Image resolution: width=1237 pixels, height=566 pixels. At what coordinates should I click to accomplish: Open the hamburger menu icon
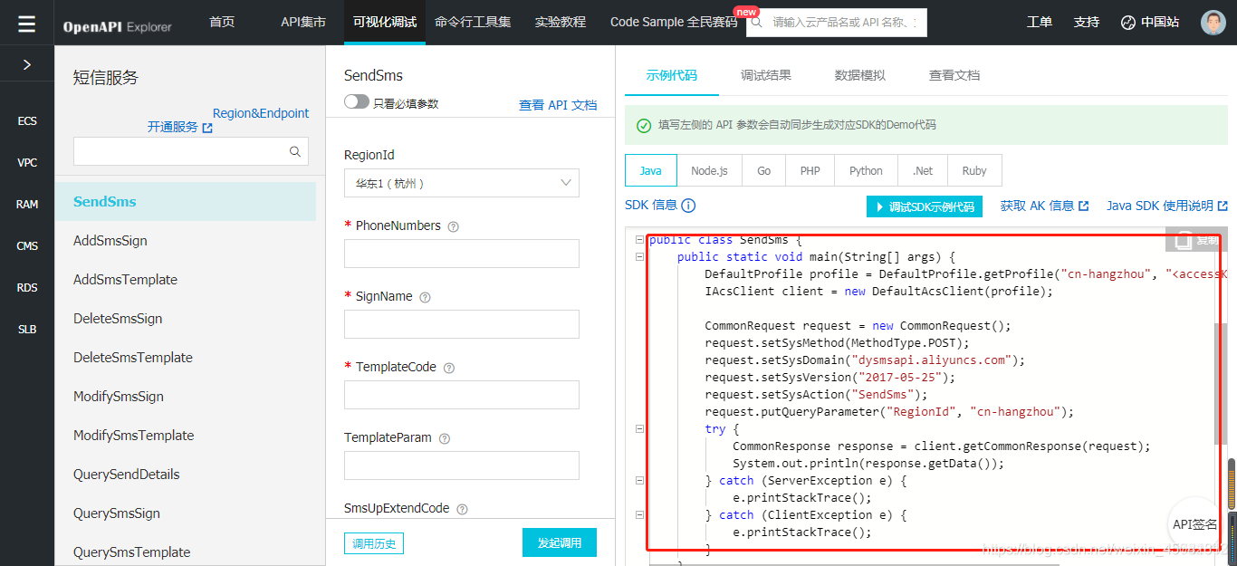[26, 24]
